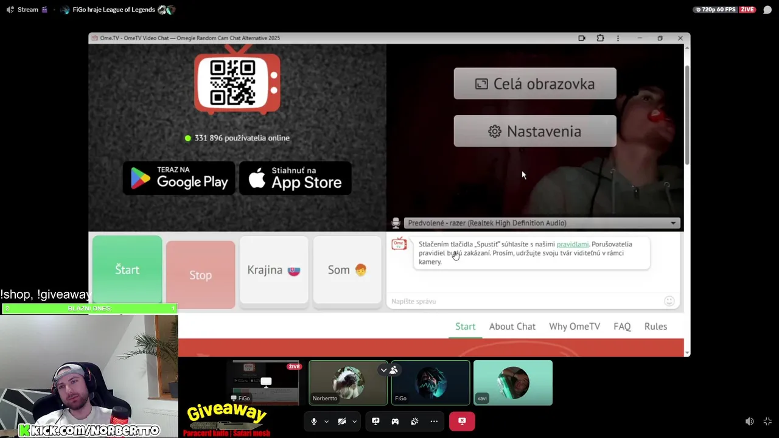Open the FAQ tab
The width and height of the screenshot is (779, 438).
click(622, 327)
